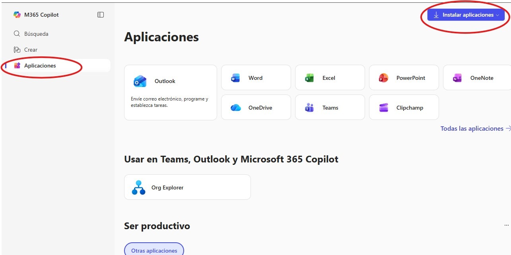511x255 pixels.
Task: Open Clipchamp
Action: pyautogui.click(x=404, y=107)
